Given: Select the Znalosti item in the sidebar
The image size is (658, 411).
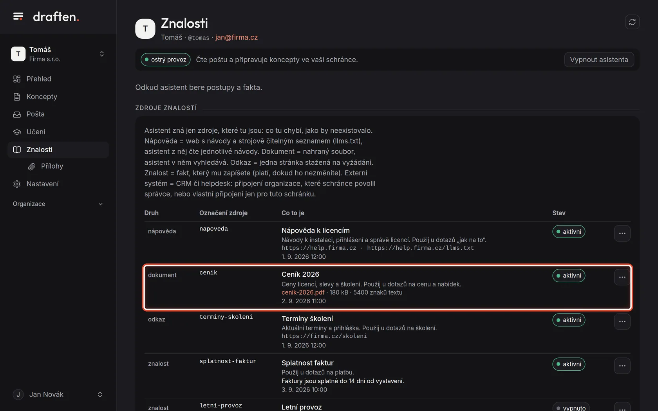Looking at the screenshot, I should coord(58,150).
